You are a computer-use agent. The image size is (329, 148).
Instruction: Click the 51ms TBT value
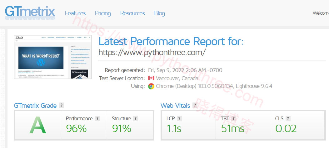233,128
